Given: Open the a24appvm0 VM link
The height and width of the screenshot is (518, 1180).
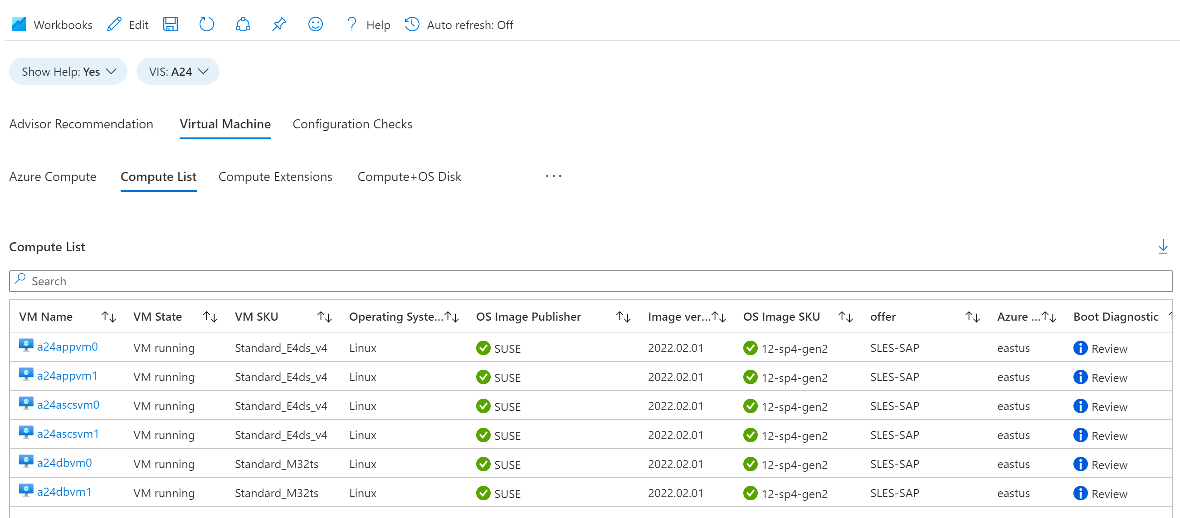Looking at the screenshot, I should point(67,347).
